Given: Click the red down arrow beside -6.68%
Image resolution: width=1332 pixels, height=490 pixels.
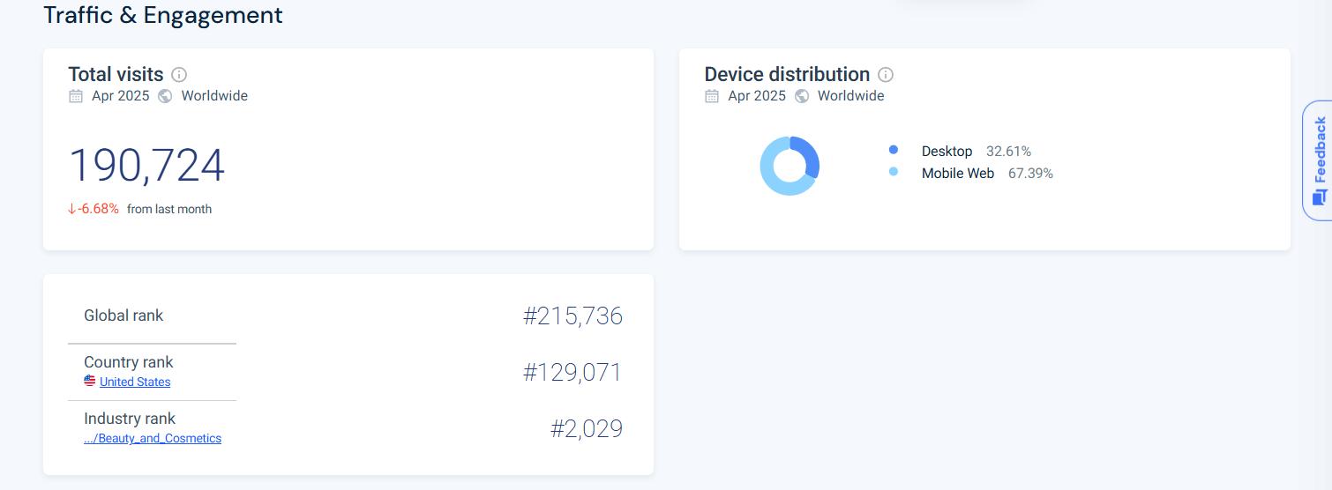Looking at the screenshot, I should [x=72, y=210].
